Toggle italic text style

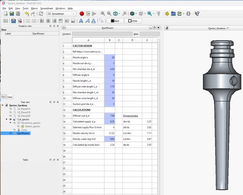point(87,21)
